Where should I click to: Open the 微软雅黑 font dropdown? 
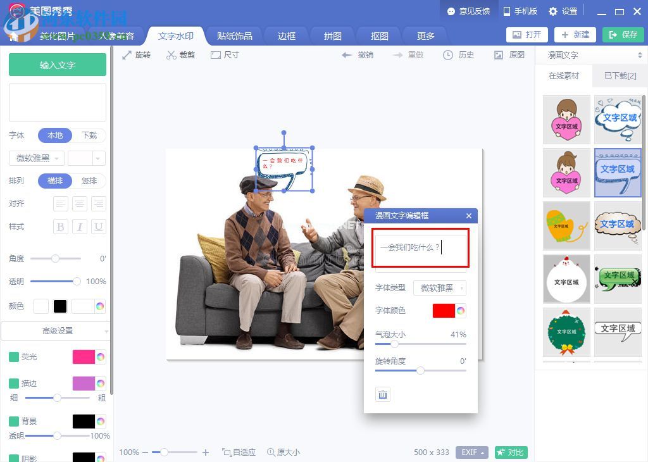[36, 158]
